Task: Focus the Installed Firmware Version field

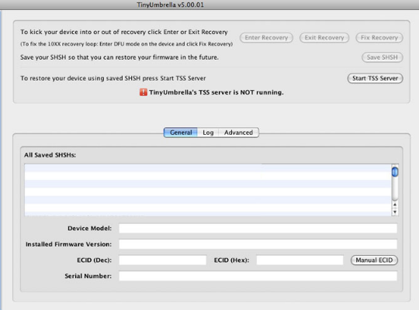Action: (x=258, y=244)
